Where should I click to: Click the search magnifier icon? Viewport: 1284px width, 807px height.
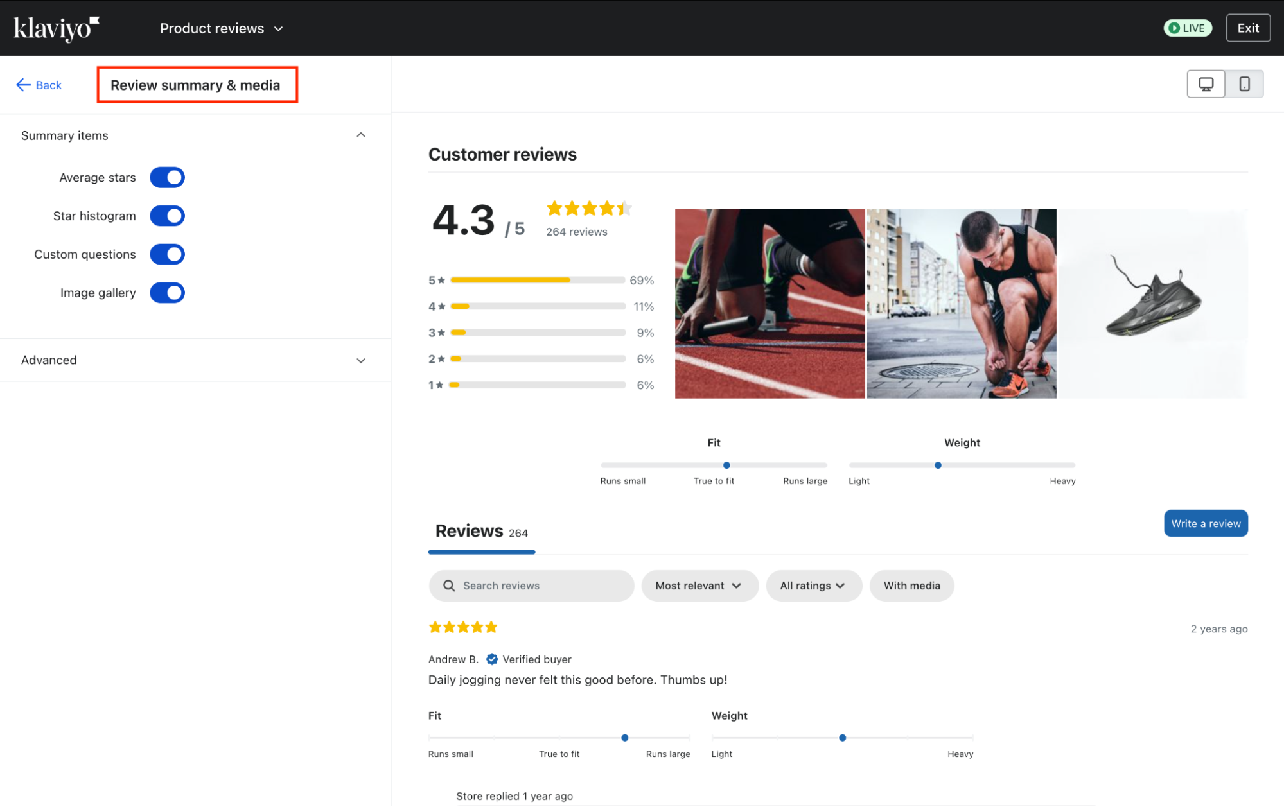(x=449, y=586)
